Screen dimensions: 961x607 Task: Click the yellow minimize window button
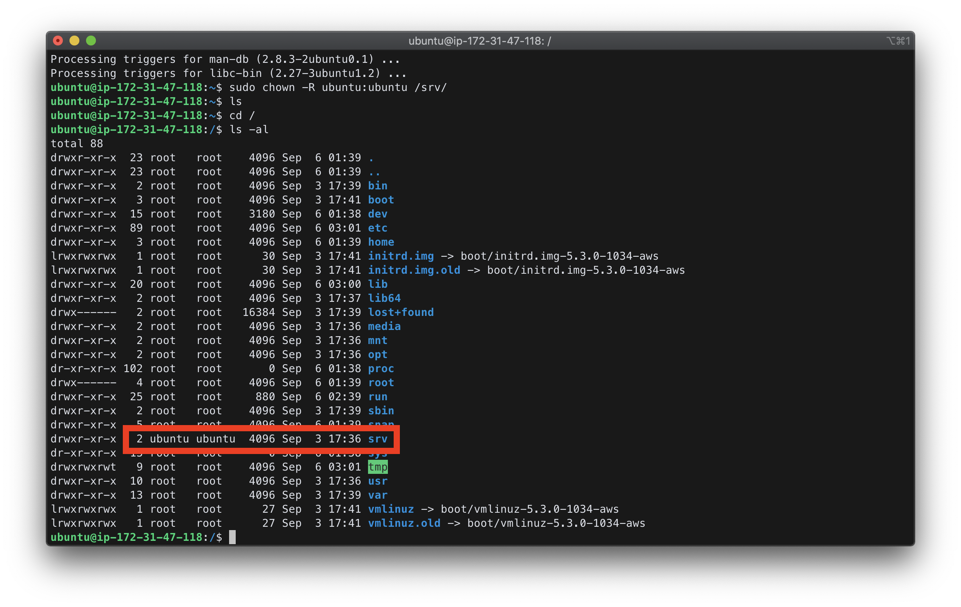74,41
